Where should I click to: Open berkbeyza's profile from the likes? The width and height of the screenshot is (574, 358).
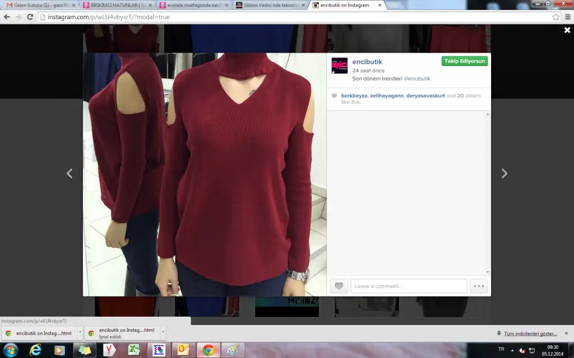point(354,96)
